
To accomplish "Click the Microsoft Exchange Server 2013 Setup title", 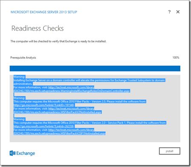I will coord(44,12).
